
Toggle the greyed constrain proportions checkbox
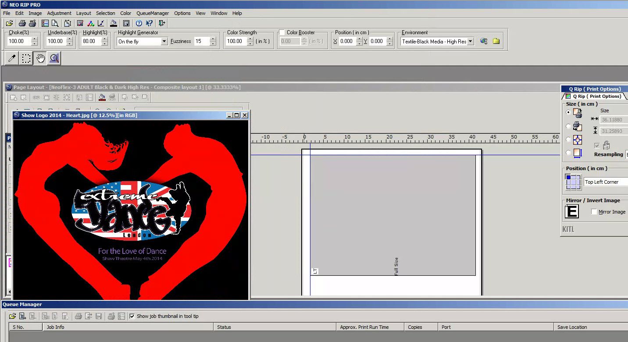point(596,145)
